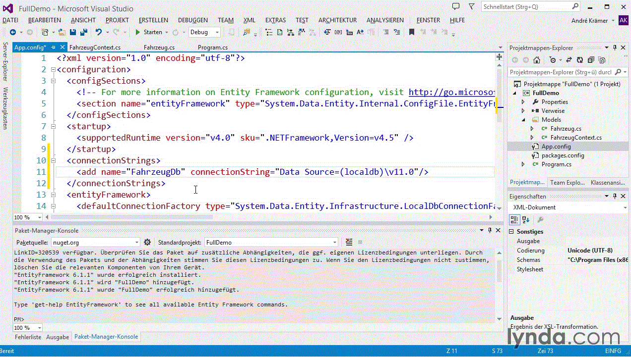Open the notifications flag icon in title bar

pyautogui.click(x=471, y=6)
